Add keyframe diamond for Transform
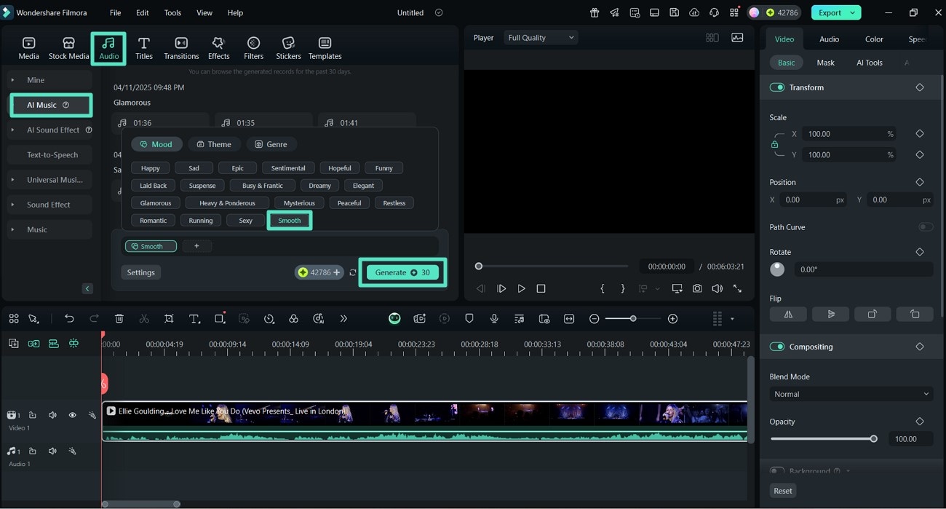 pyautogui.click(x=920, y=87)
